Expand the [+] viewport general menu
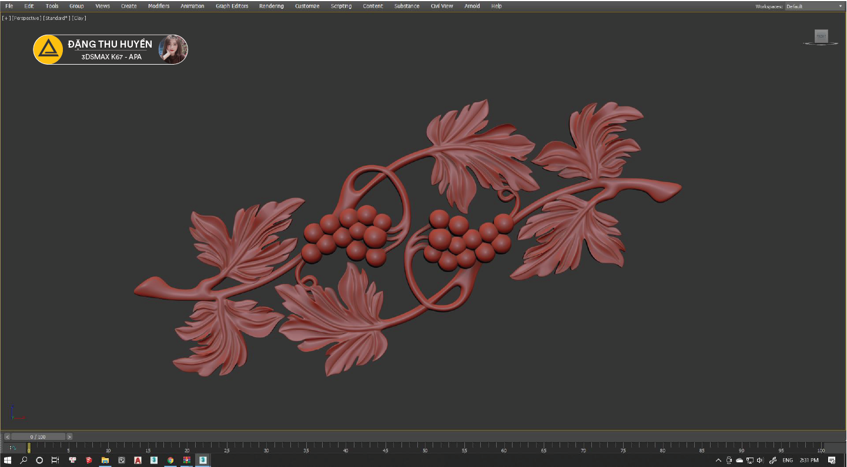 (6, 18)
